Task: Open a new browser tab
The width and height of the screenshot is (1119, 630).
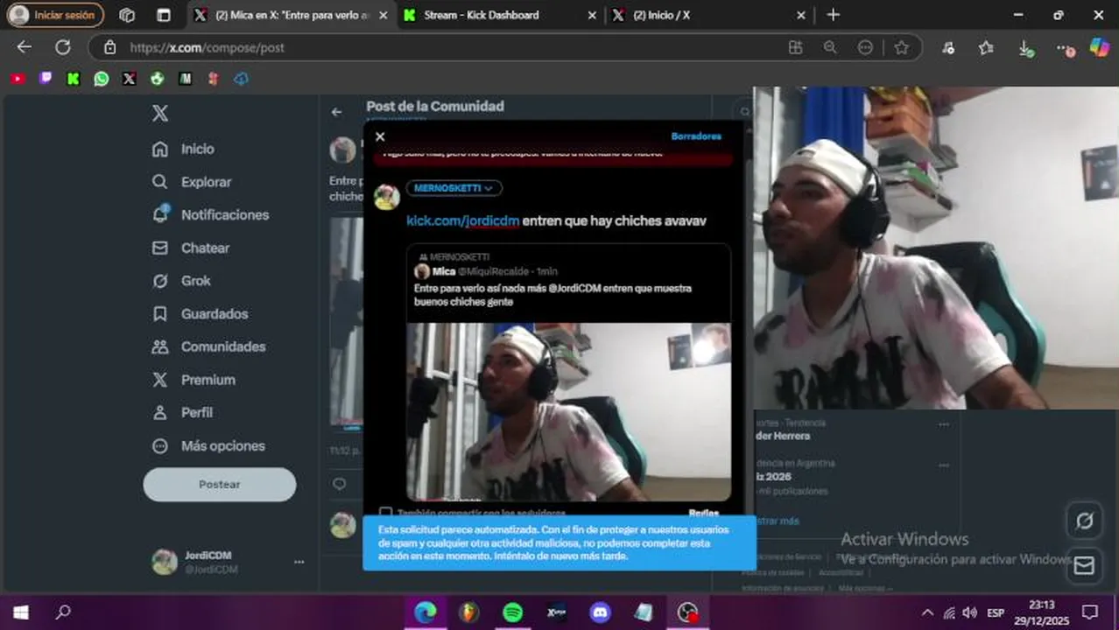Action: [833, 15]
